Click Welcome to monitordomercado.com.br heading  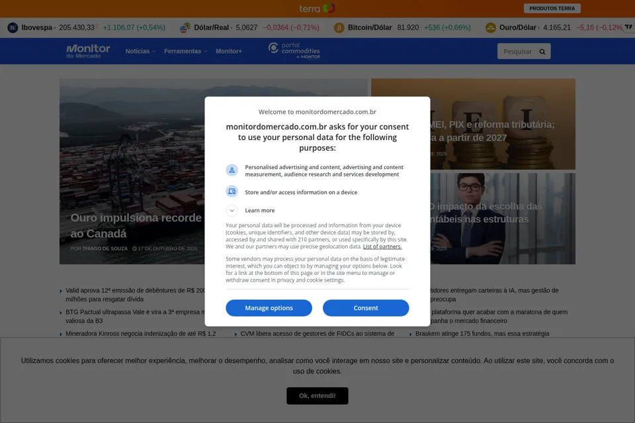pyautogui.click(x=317, y=112)
